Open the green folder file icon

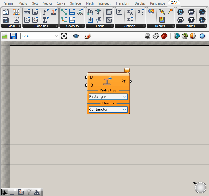[x=5, y=36]
